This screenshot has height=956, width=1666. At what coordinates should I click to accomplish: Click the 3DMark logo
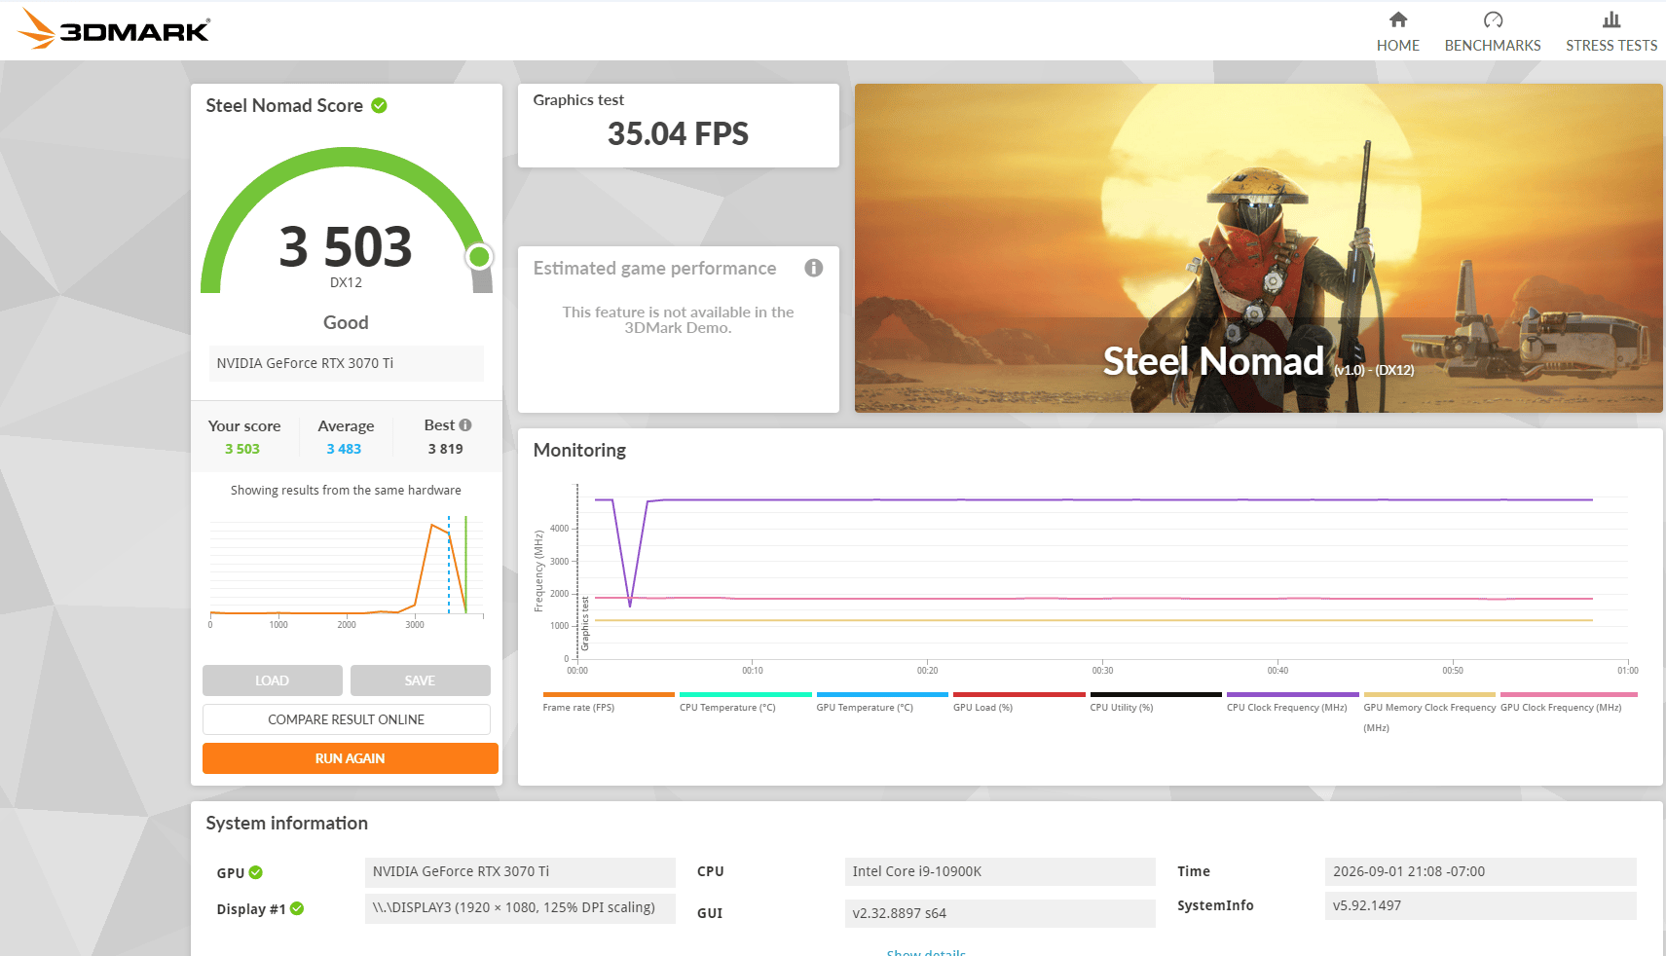(x=113, y=29)
